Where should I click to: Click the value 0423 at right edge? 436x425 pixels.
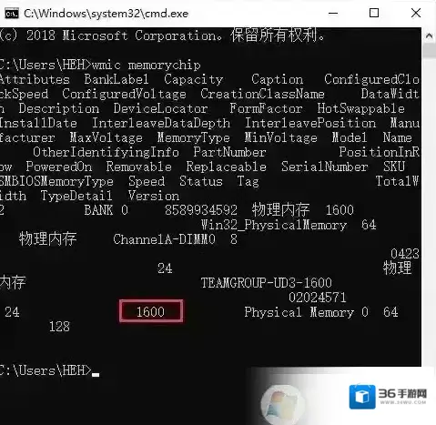[x=405, y=254]
